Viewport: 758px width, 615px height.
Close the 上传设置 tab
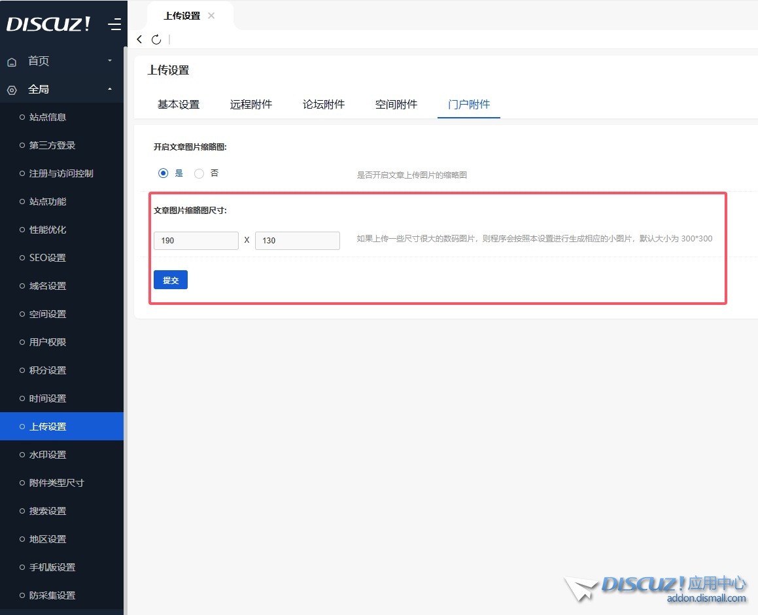coord(211,16)
